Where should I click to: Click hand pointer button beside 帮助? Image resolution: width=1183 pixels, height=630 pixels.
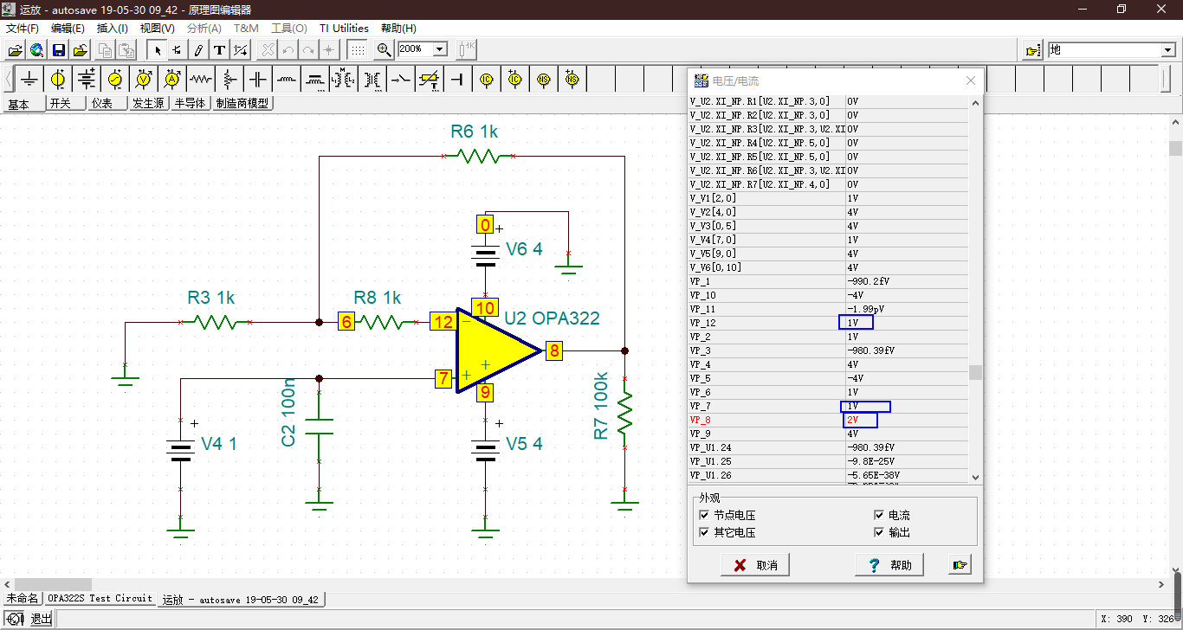pos(960,565)
